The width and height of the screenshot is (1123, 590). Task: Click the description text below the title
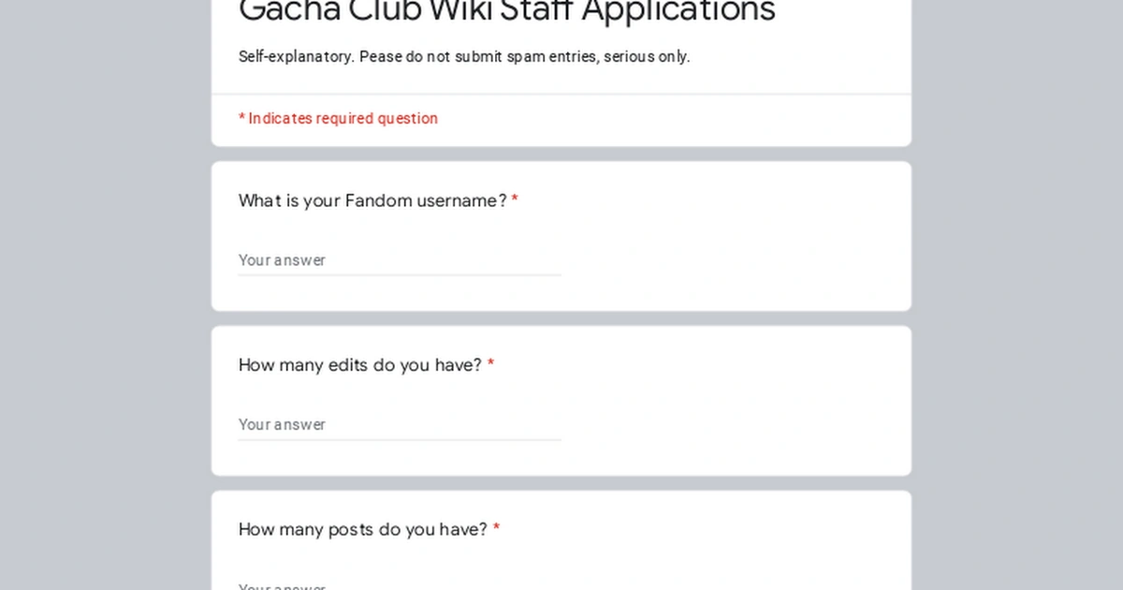pos(464,56)
